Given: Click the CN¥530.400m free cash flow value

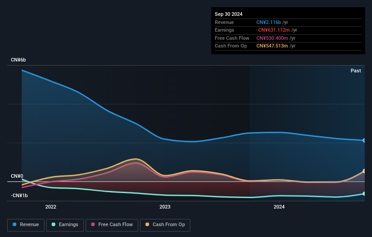Looking at the screenshot, I should click(x=272, y=38).
